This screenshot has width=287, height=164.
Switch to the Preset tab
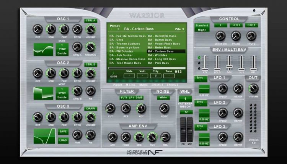(x=117, y=85)
